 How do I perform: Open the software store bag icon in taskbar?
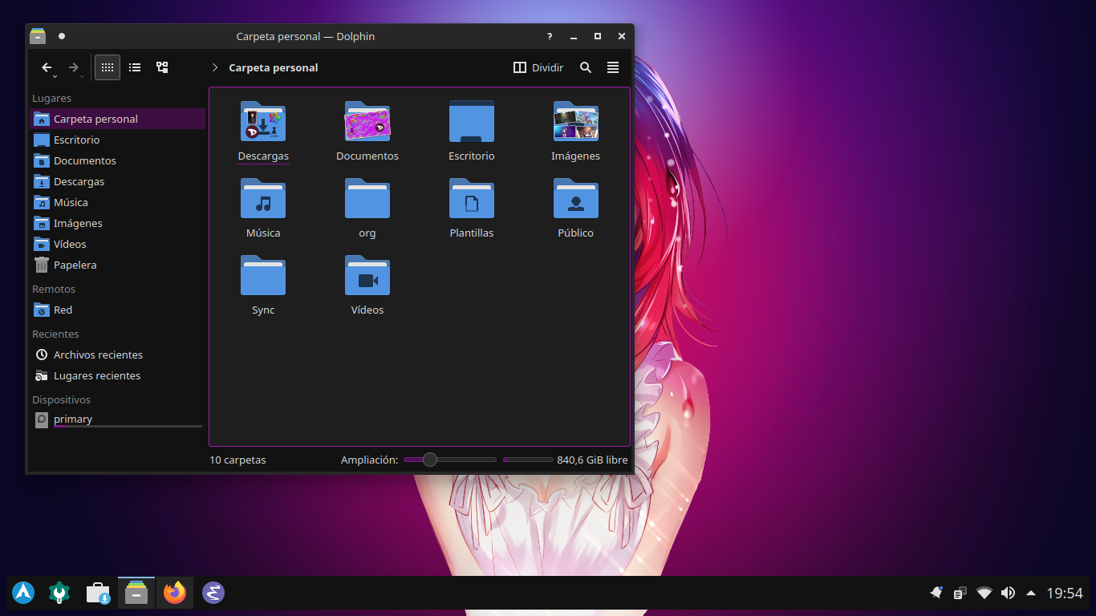(98, 593)
